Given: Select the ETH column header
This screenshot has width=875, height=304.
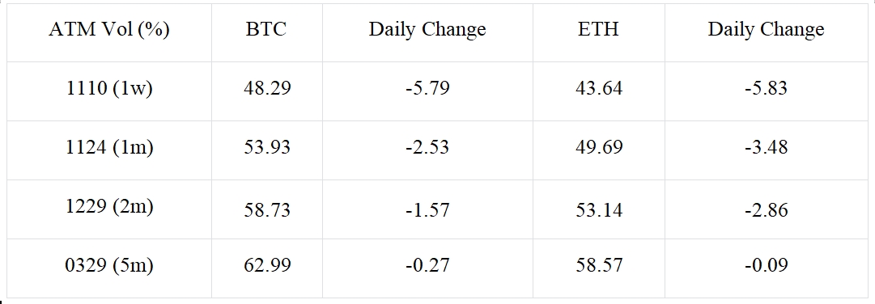Looking at the screenshot, I should [598, 32].
